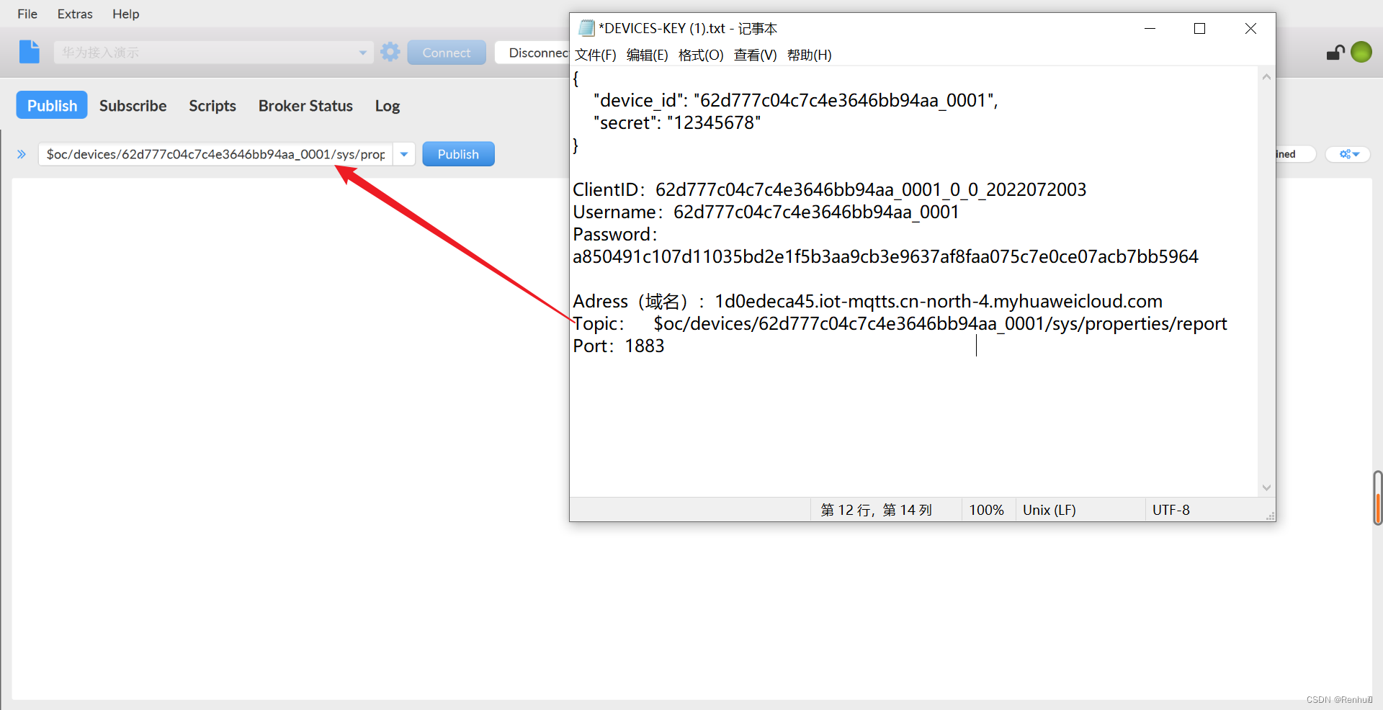Click the long Password hash line
The image size is (1383, 710).
pos(885,256)
